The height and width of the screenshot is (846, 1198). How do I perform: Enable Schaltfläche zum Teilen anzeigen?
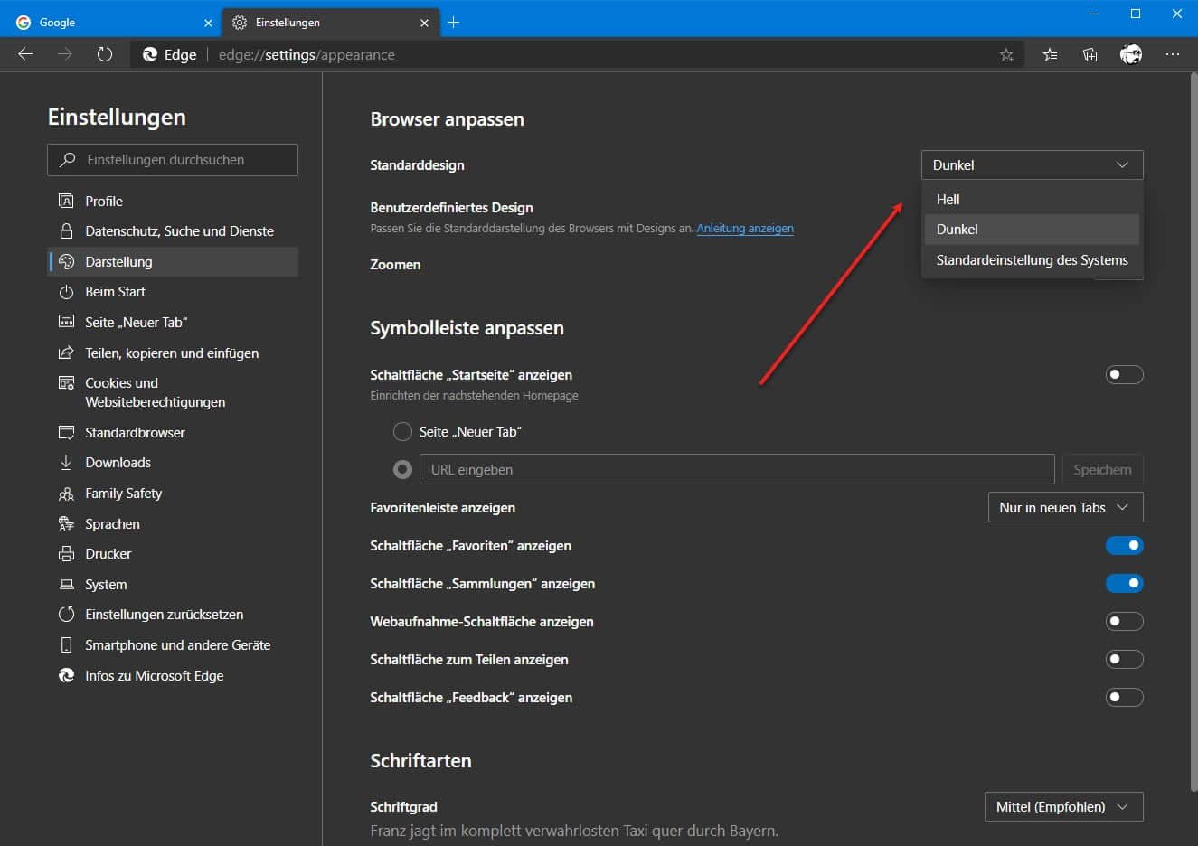coord(1124,659)
